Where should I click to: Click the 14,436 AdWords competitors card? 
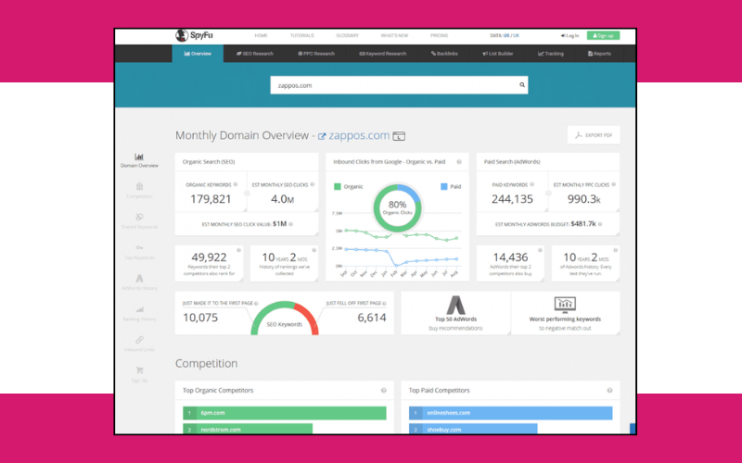coord(510,263)
